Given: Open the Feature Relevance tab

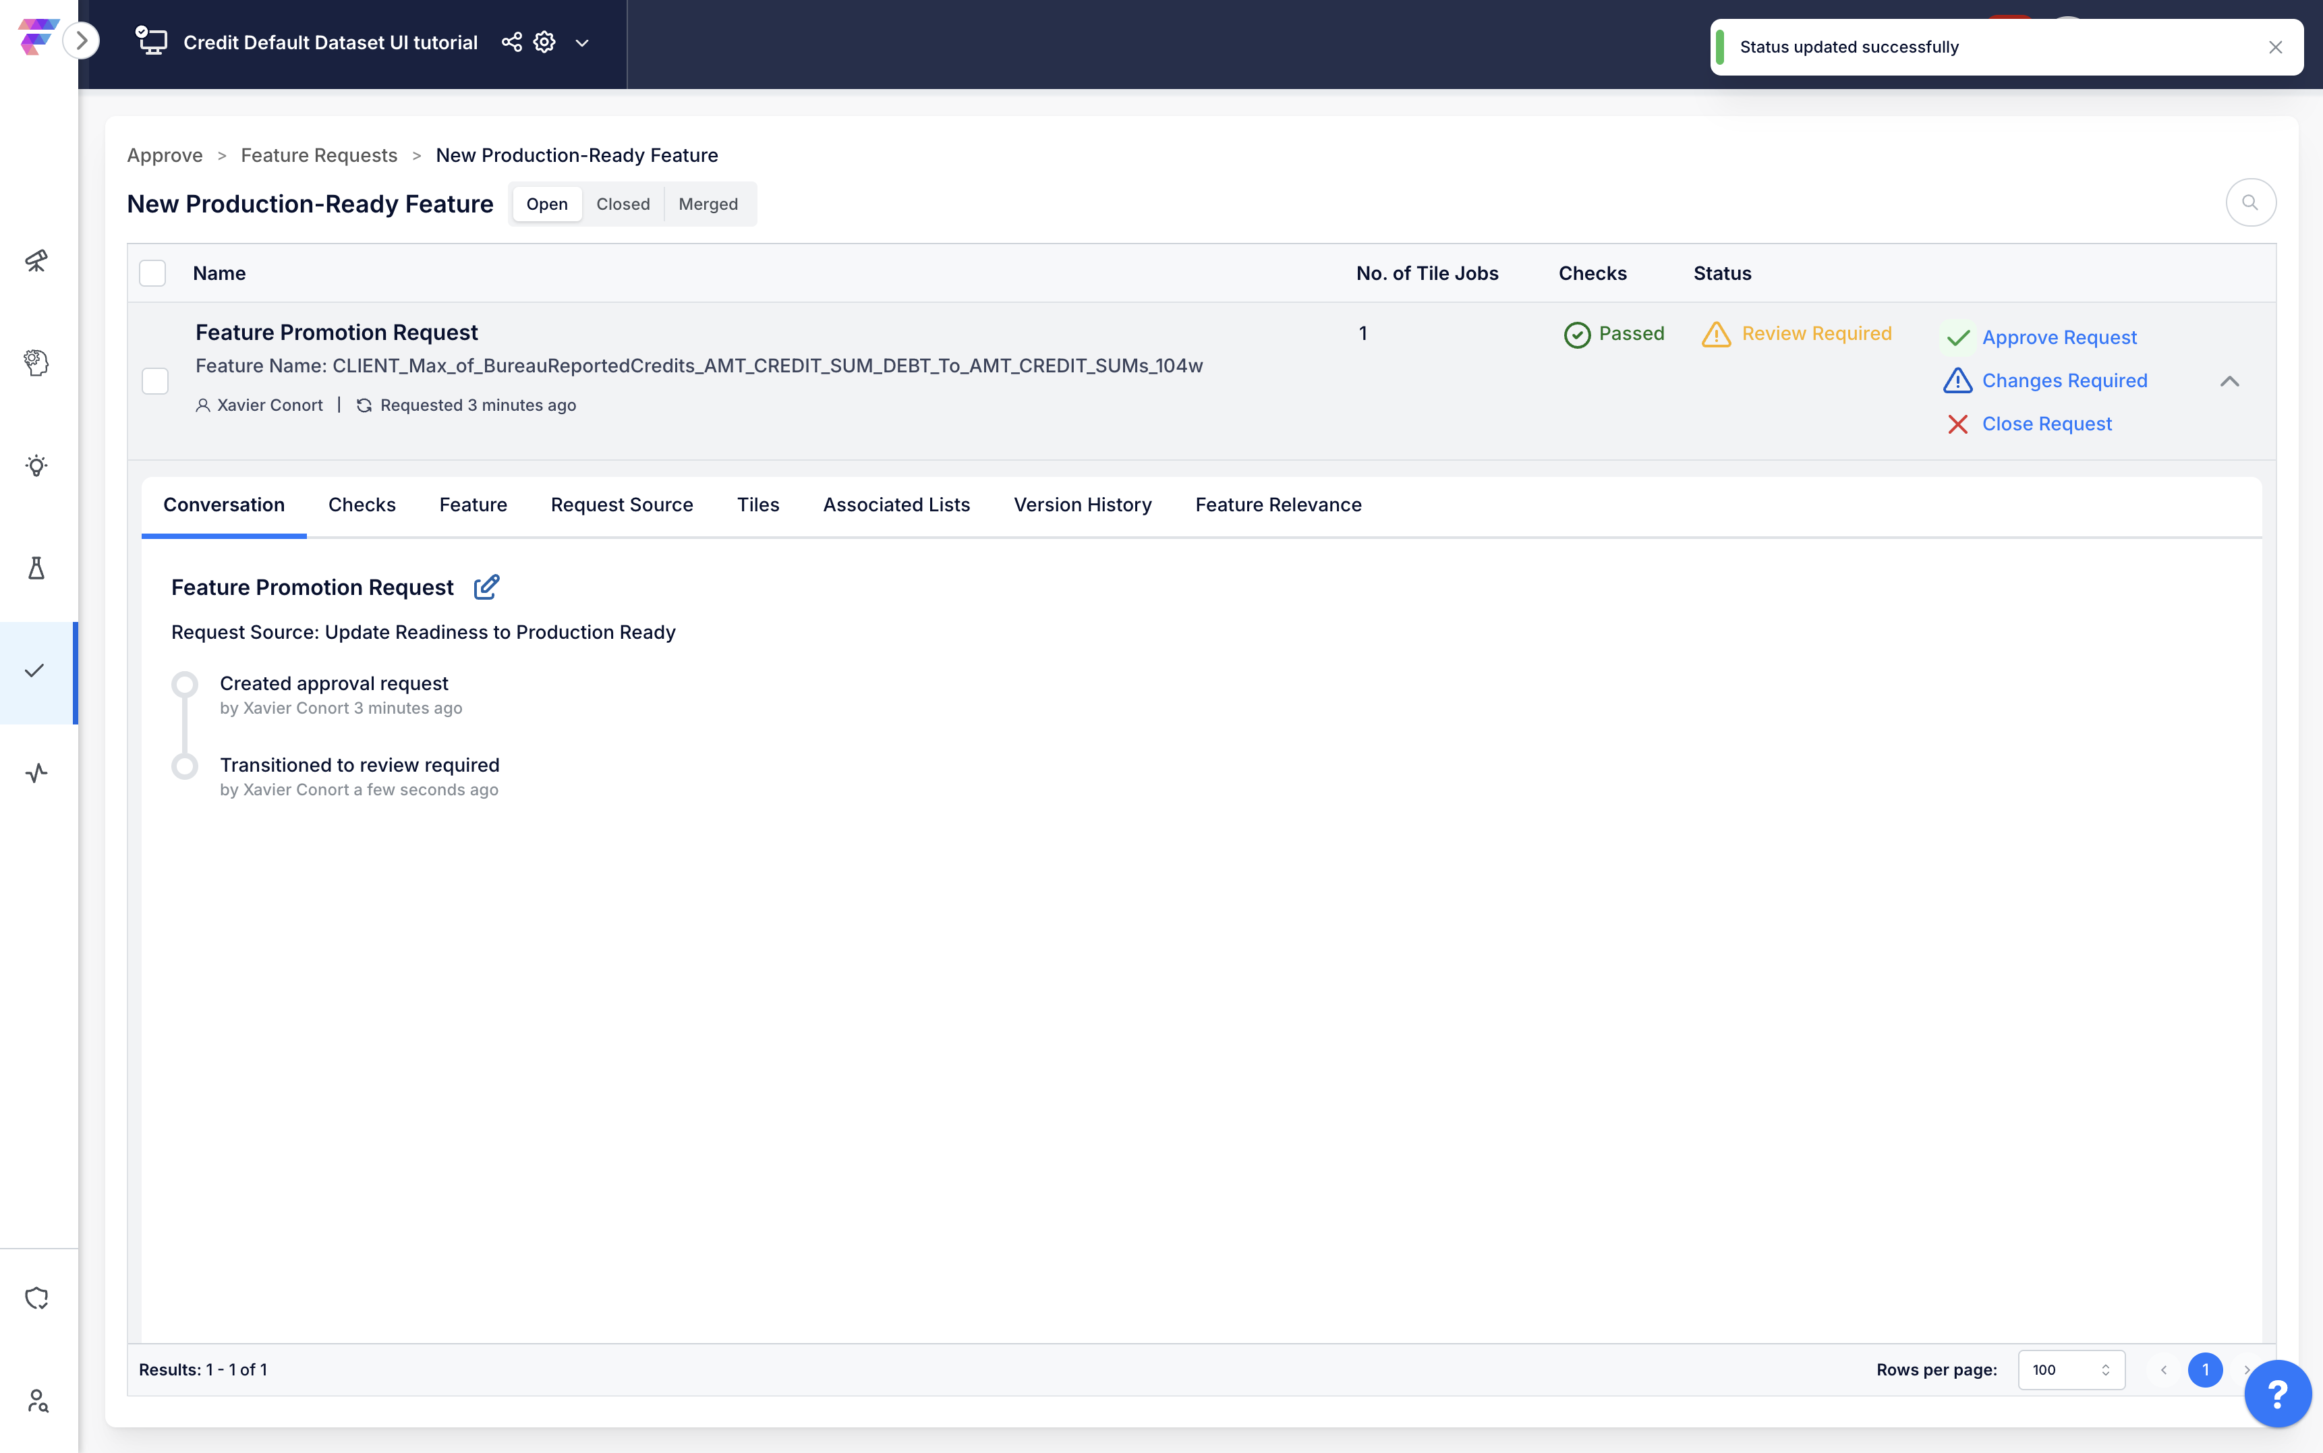Looking at the screenshot, I should (x=1278, y=505).
